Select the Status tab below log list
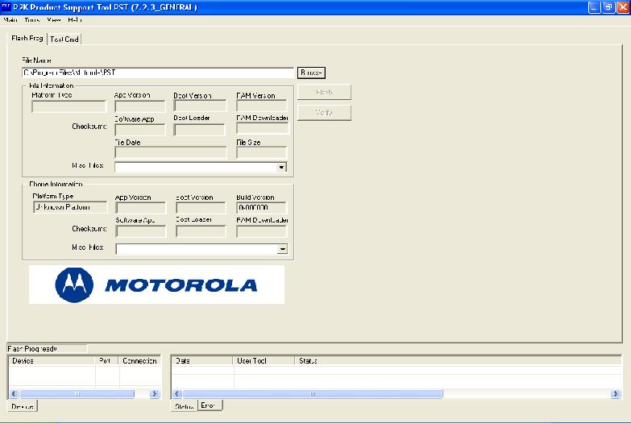 click(x=185, y=406)
